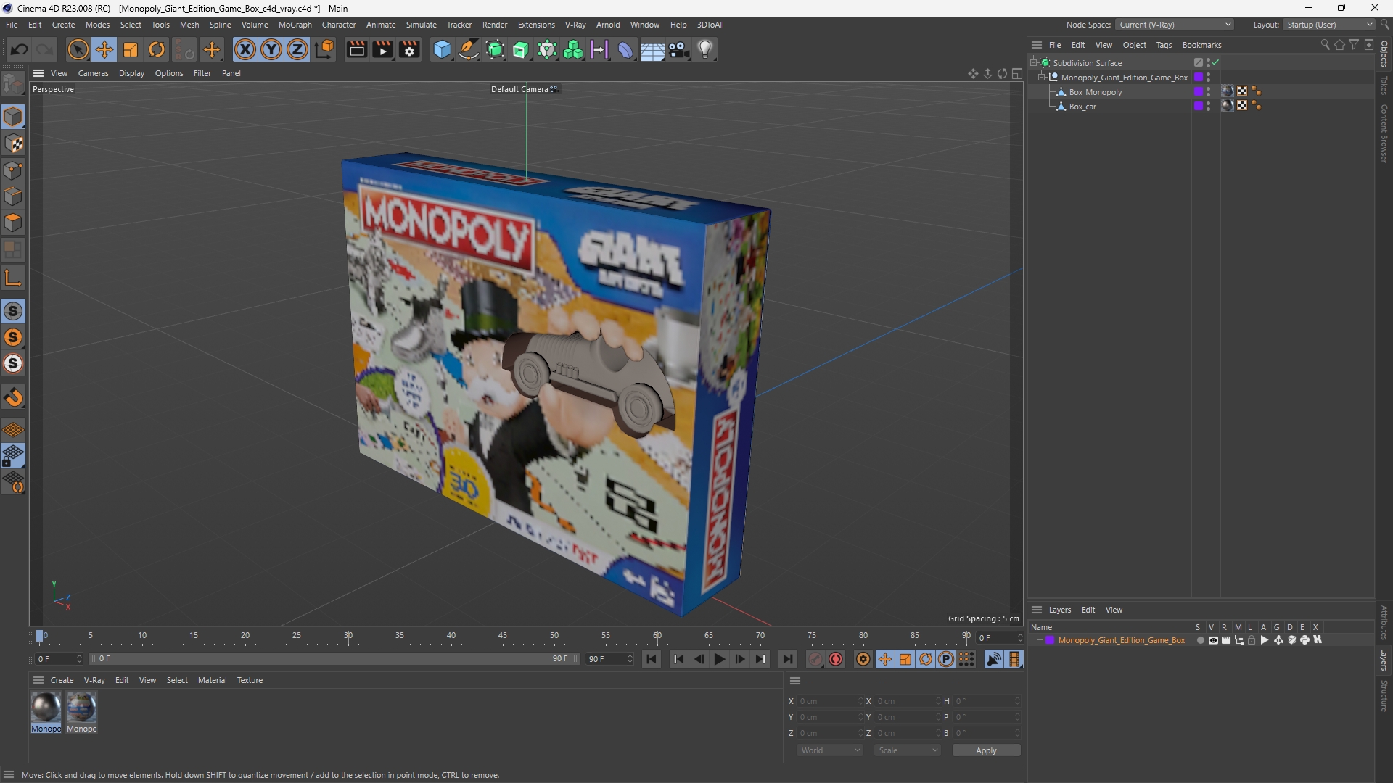1393x783 pixels.
Task: Toggle layer solo dot for Monopoly layer
Action: [x=1200, y=640]
